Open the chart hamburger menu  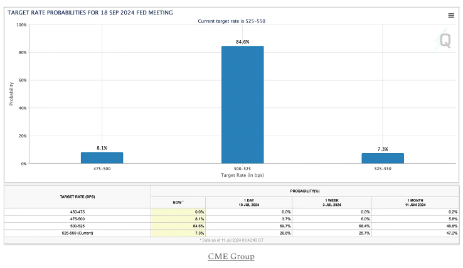tap(451, 16)
